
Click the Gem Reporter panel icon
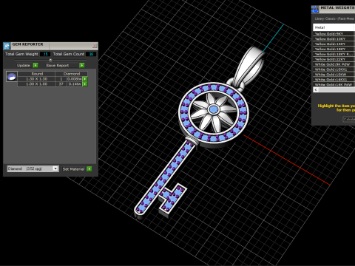tap(7, 46)
